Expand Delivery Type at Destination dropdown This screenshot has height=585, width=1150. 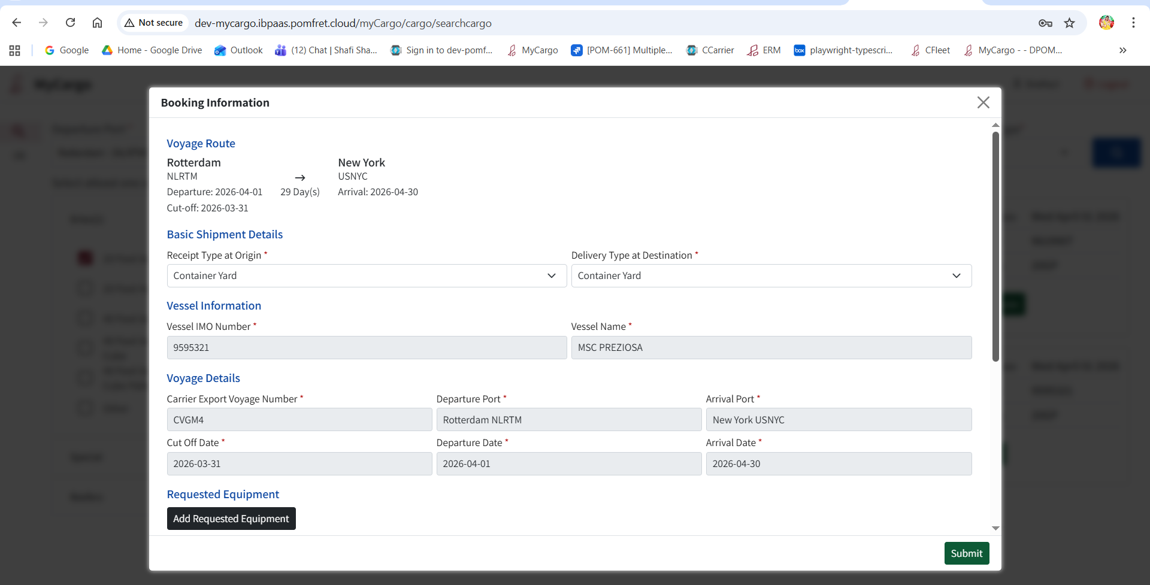tap(771, 275)
